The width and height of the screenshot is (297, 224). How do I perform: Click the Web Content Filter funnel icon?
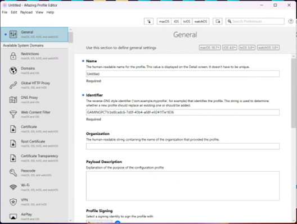(x=13, y=115)
